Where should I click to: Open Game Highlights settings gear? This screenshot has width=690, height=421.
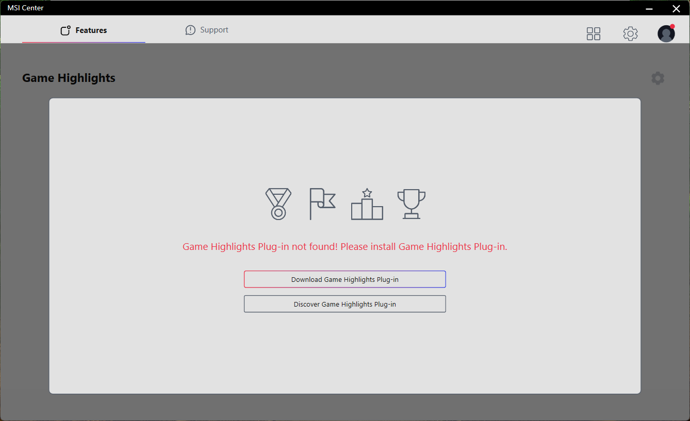(x=658, y=78)
